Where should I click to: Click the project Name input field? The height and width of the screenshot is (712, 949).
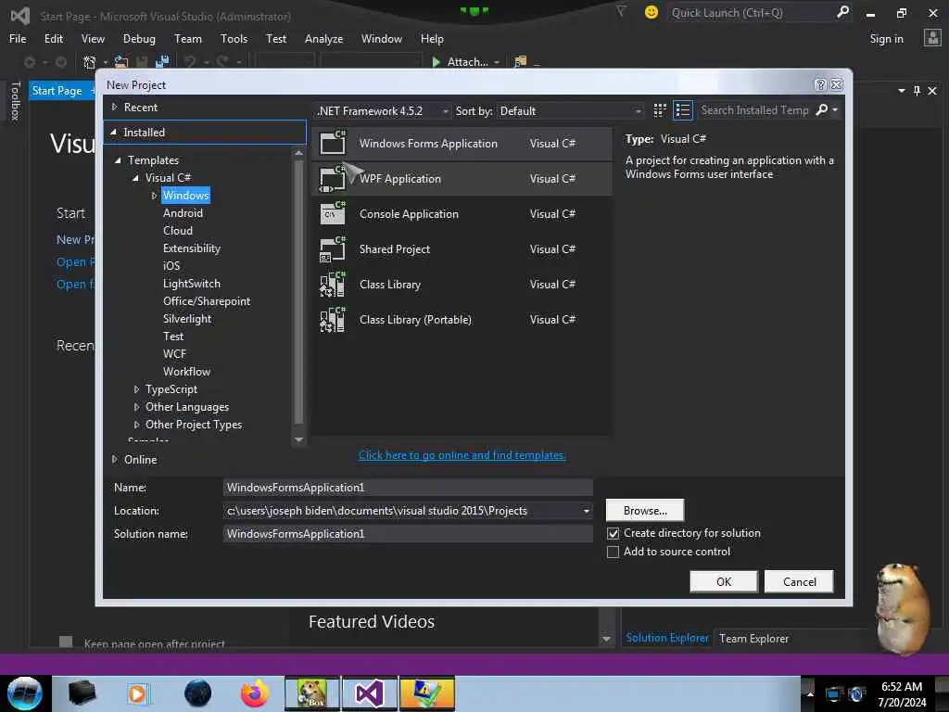408,488
